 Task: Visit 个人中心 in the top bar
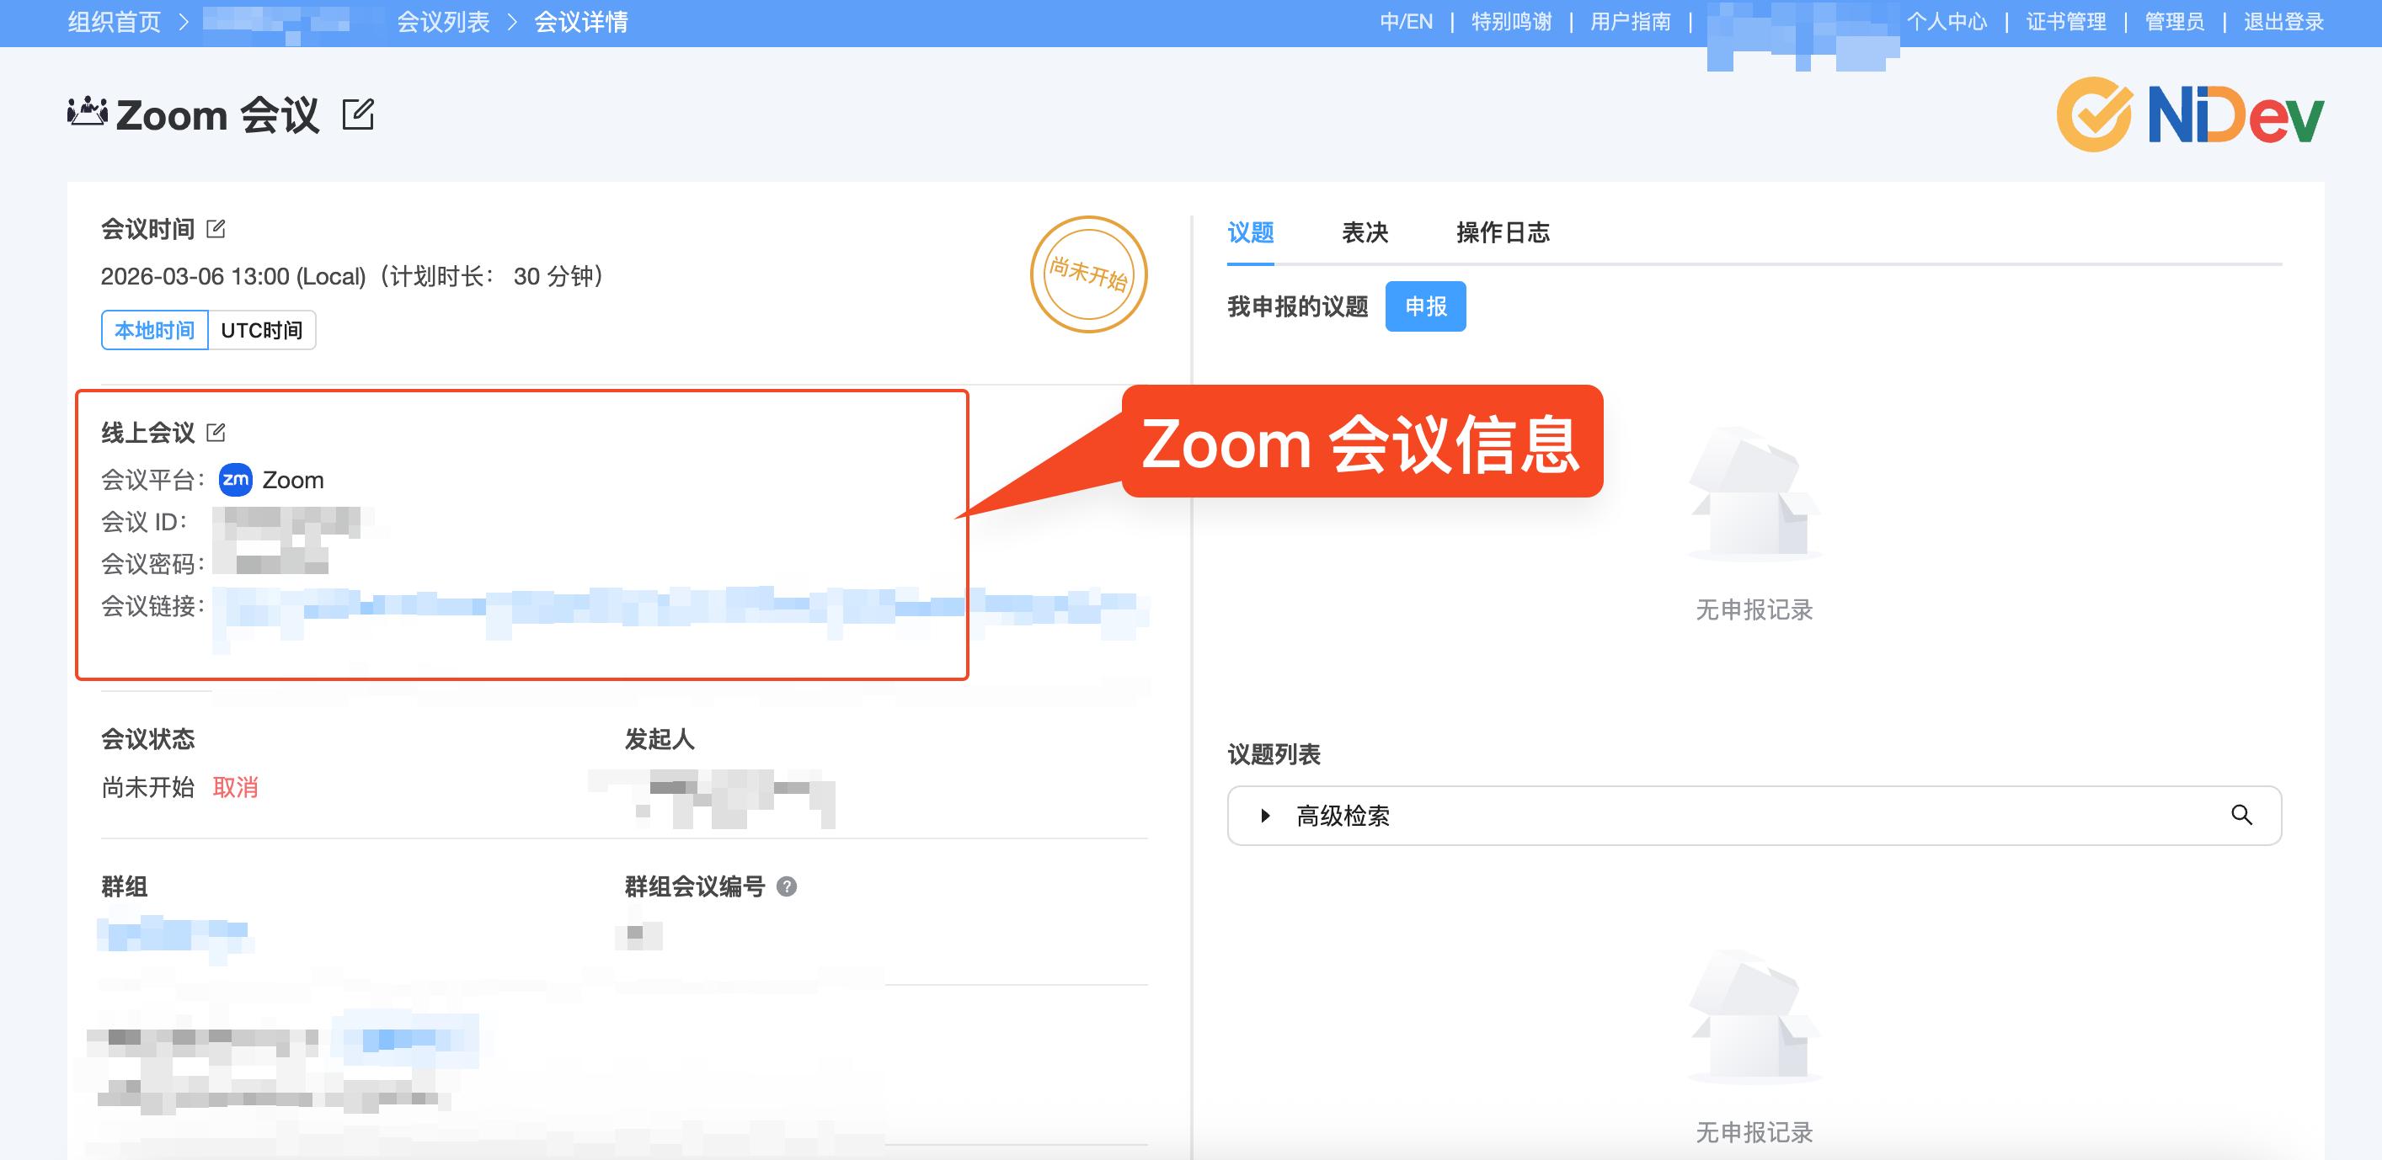click(x=1948, y=20)
